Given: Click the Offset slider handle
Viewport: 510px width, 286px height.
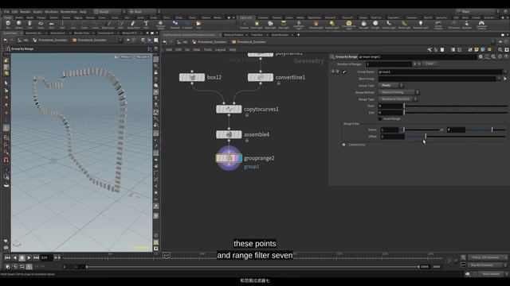Looking at the screenshot, I should [426, 137].
